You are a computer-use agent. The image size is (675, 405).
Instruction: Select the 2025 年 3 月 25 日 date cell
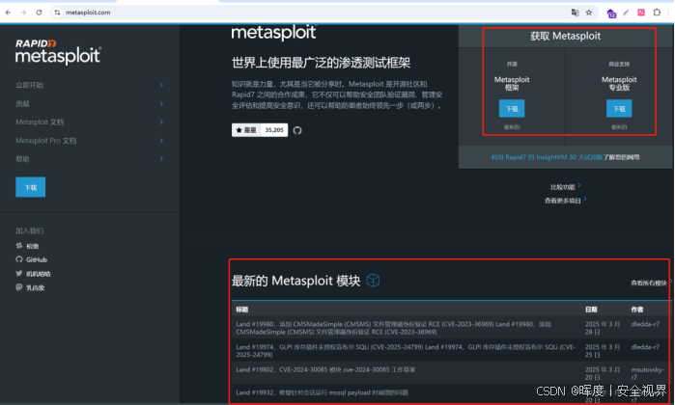click(x=603, y=351)
